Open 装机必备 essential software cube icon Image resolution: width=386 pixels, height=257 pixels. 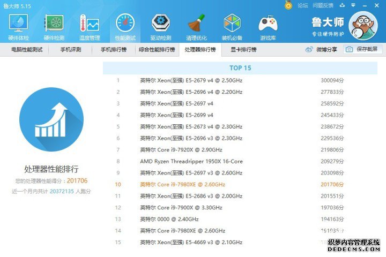click(232, 27)
